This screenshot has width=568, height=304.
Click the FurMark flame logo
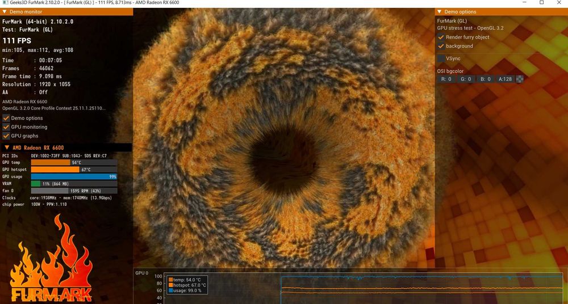51,259
